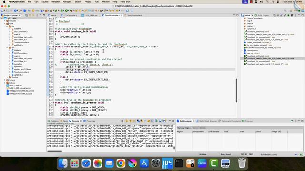Expand the Includes folder
The width and height of the screenshot is (305, 171).
click(x=5, y=21)
